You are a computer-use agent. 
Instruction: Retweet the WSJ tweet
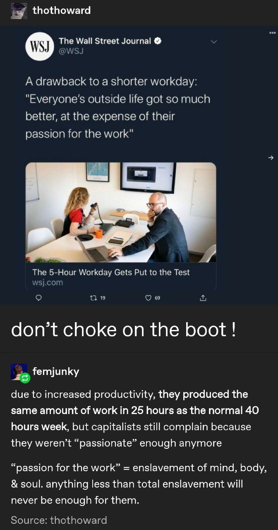click(x=94, y=297)
